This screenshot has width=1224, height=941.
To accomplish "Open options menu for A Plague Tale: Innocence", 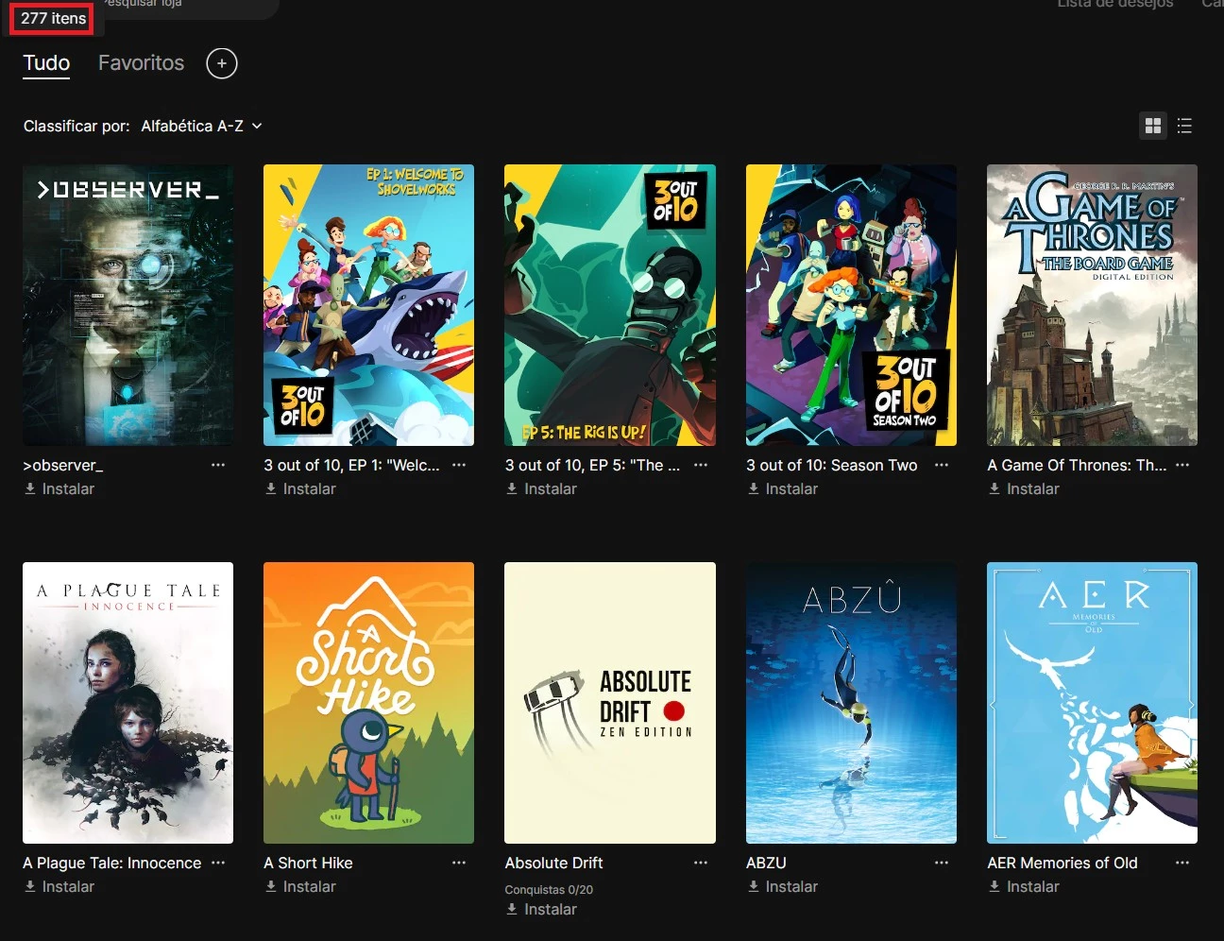I will click(x=218, y=863).
